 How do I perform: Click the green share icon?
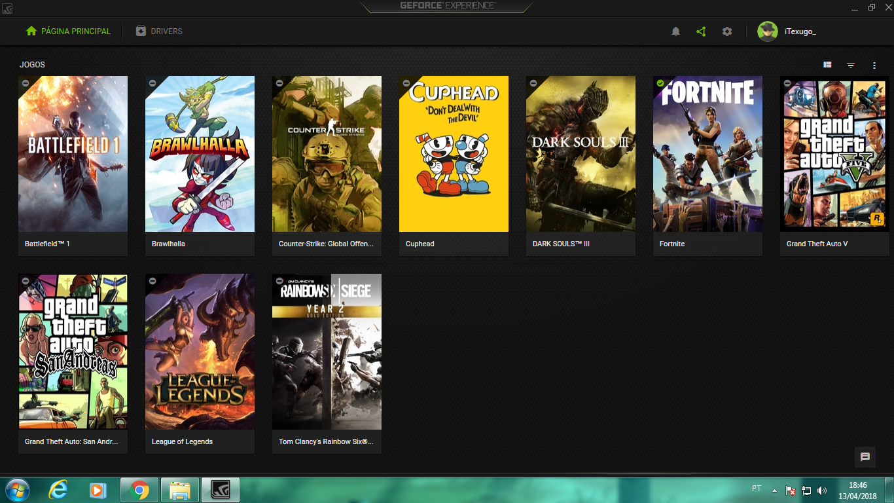point(701,31)
